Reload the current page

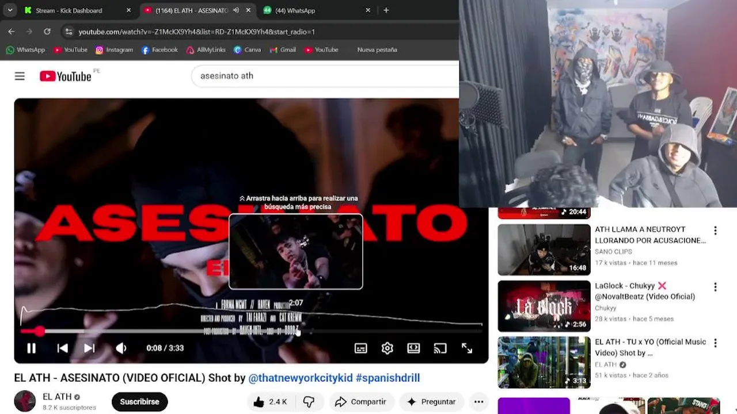(x=47, y=32)
